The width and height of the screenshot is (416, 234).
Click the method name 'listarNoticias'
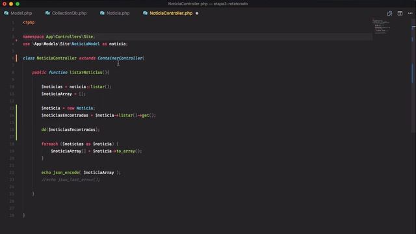tap(86, 72)
